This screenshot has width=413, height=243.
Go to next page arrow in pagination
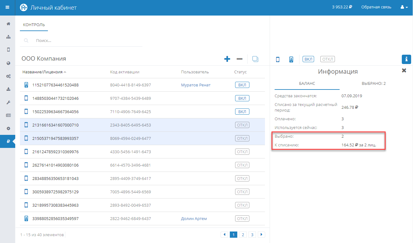[x=262, y=235]
